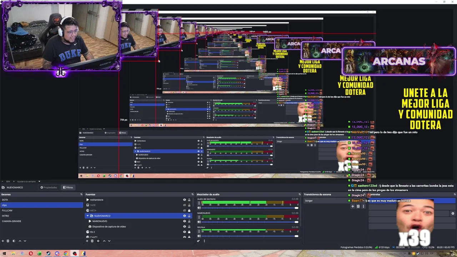Open scene filters icon in Escenas toolbar
Viewport: 457px width, 257px height.
(14, 241)
